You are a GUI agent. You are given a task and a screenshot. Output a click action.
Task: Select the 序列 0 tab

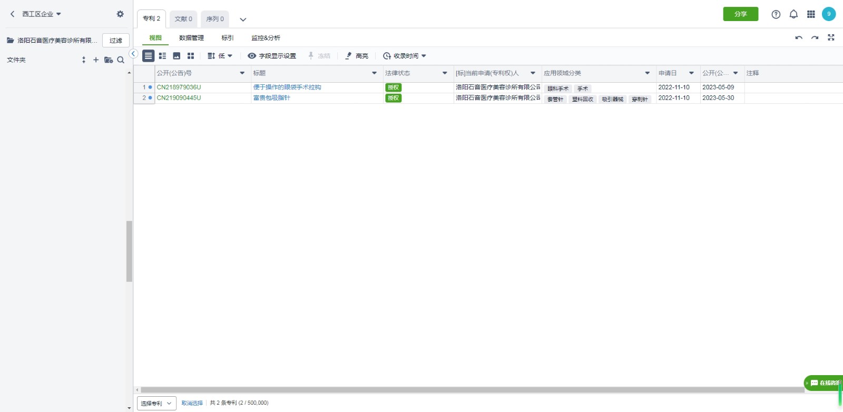pos(215,19)
